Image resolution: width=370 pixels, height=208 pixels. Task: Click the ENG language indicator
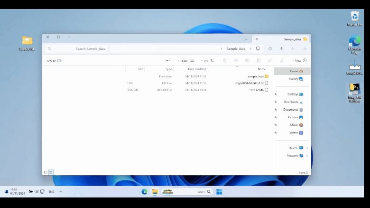click(x=51, y=192)
